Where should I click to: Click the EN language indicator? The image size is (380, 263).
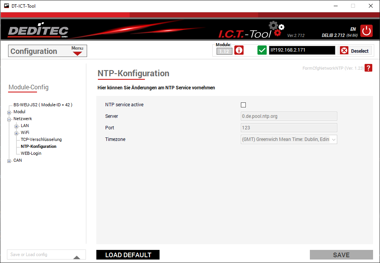pyautogui.click(x=353, y=29)
